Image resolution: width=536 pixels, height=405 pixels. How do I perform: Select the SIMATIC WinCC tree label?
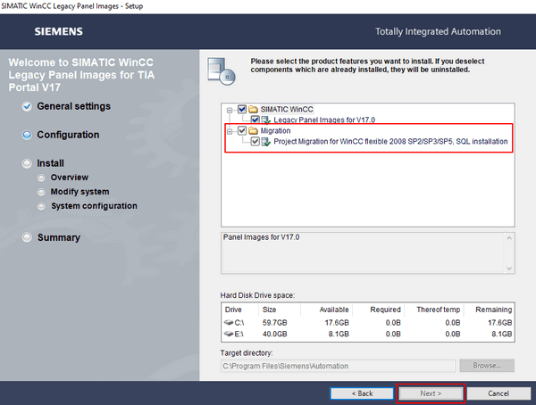(287, 109)
